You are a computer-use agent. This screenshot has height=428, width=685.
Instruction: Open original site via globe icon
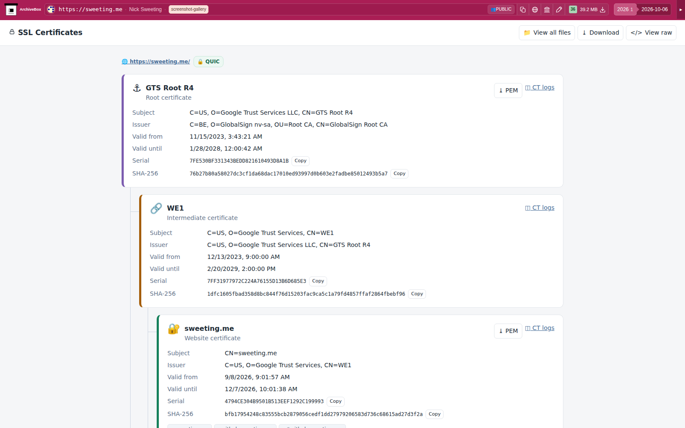535,9
